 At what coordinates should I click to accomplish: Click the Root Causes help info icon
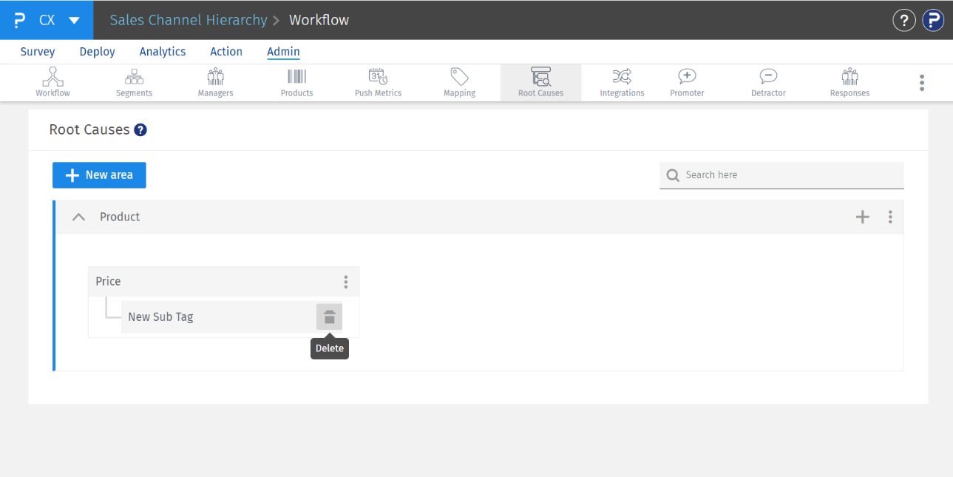(140, 130)
